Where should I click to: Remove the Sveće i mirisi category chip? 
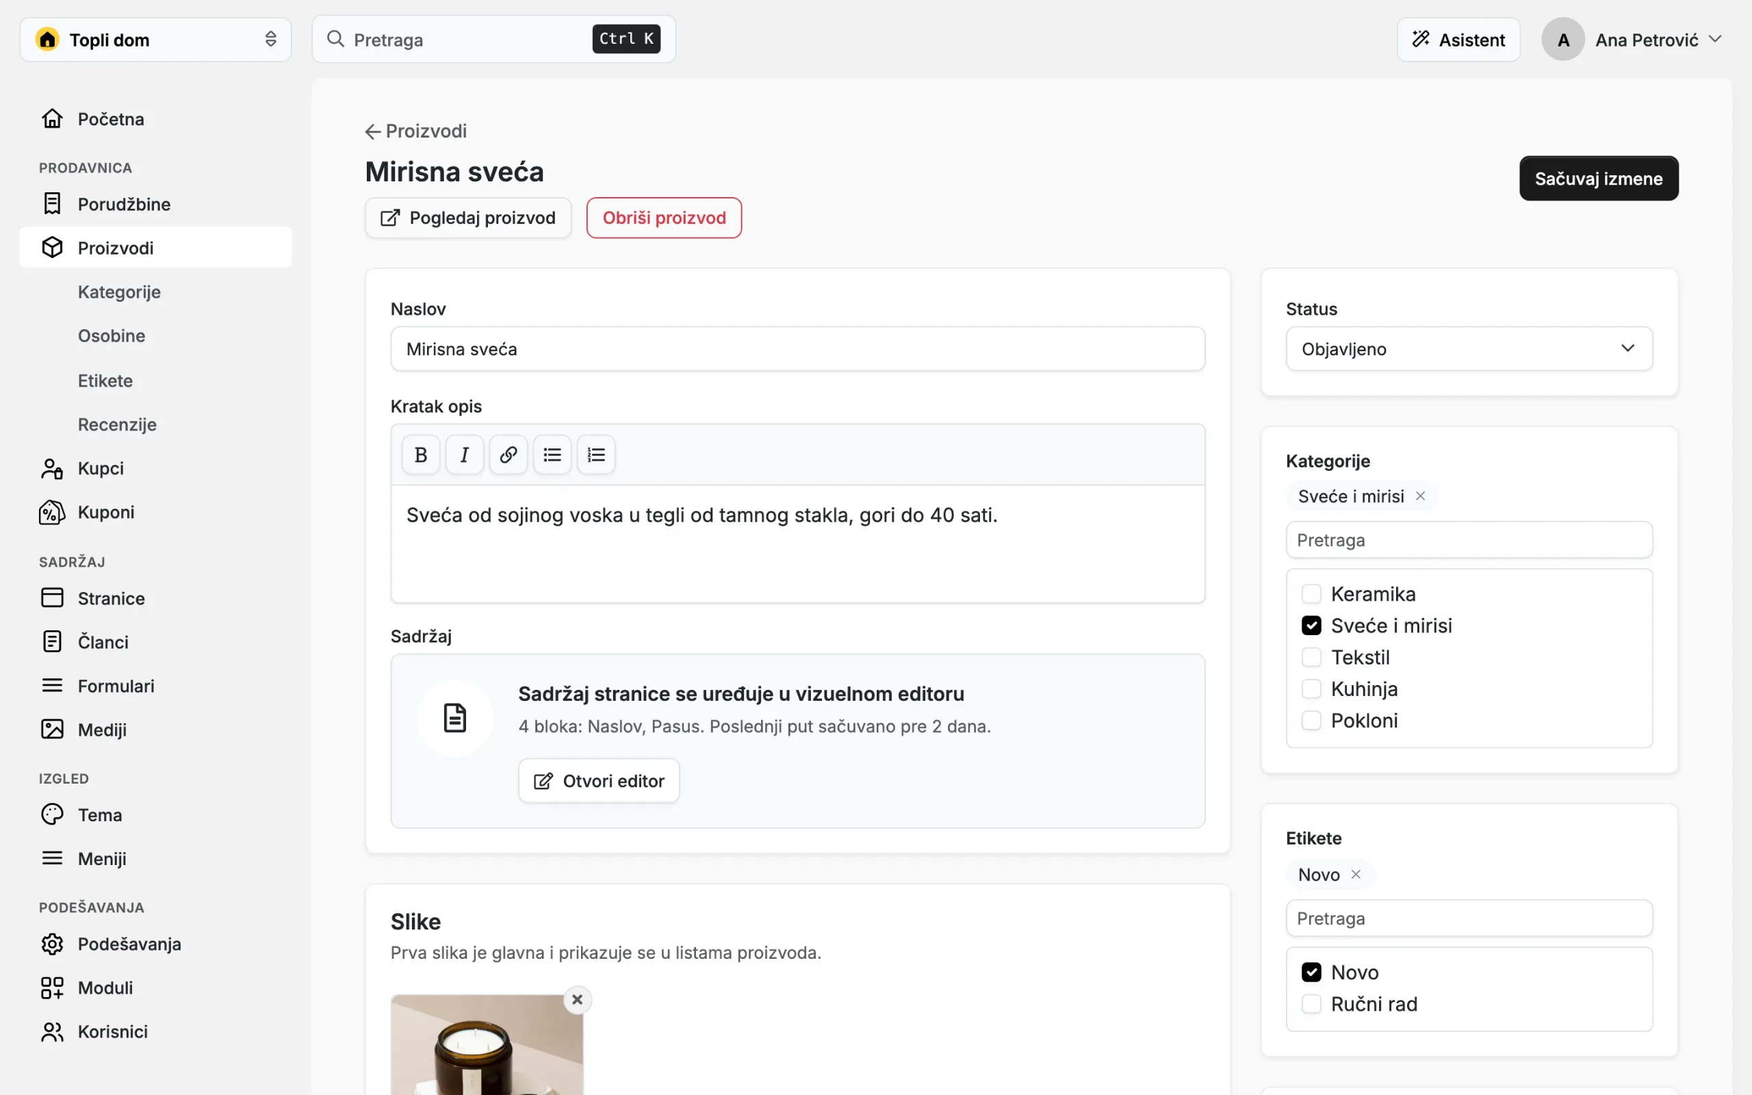1421,496
